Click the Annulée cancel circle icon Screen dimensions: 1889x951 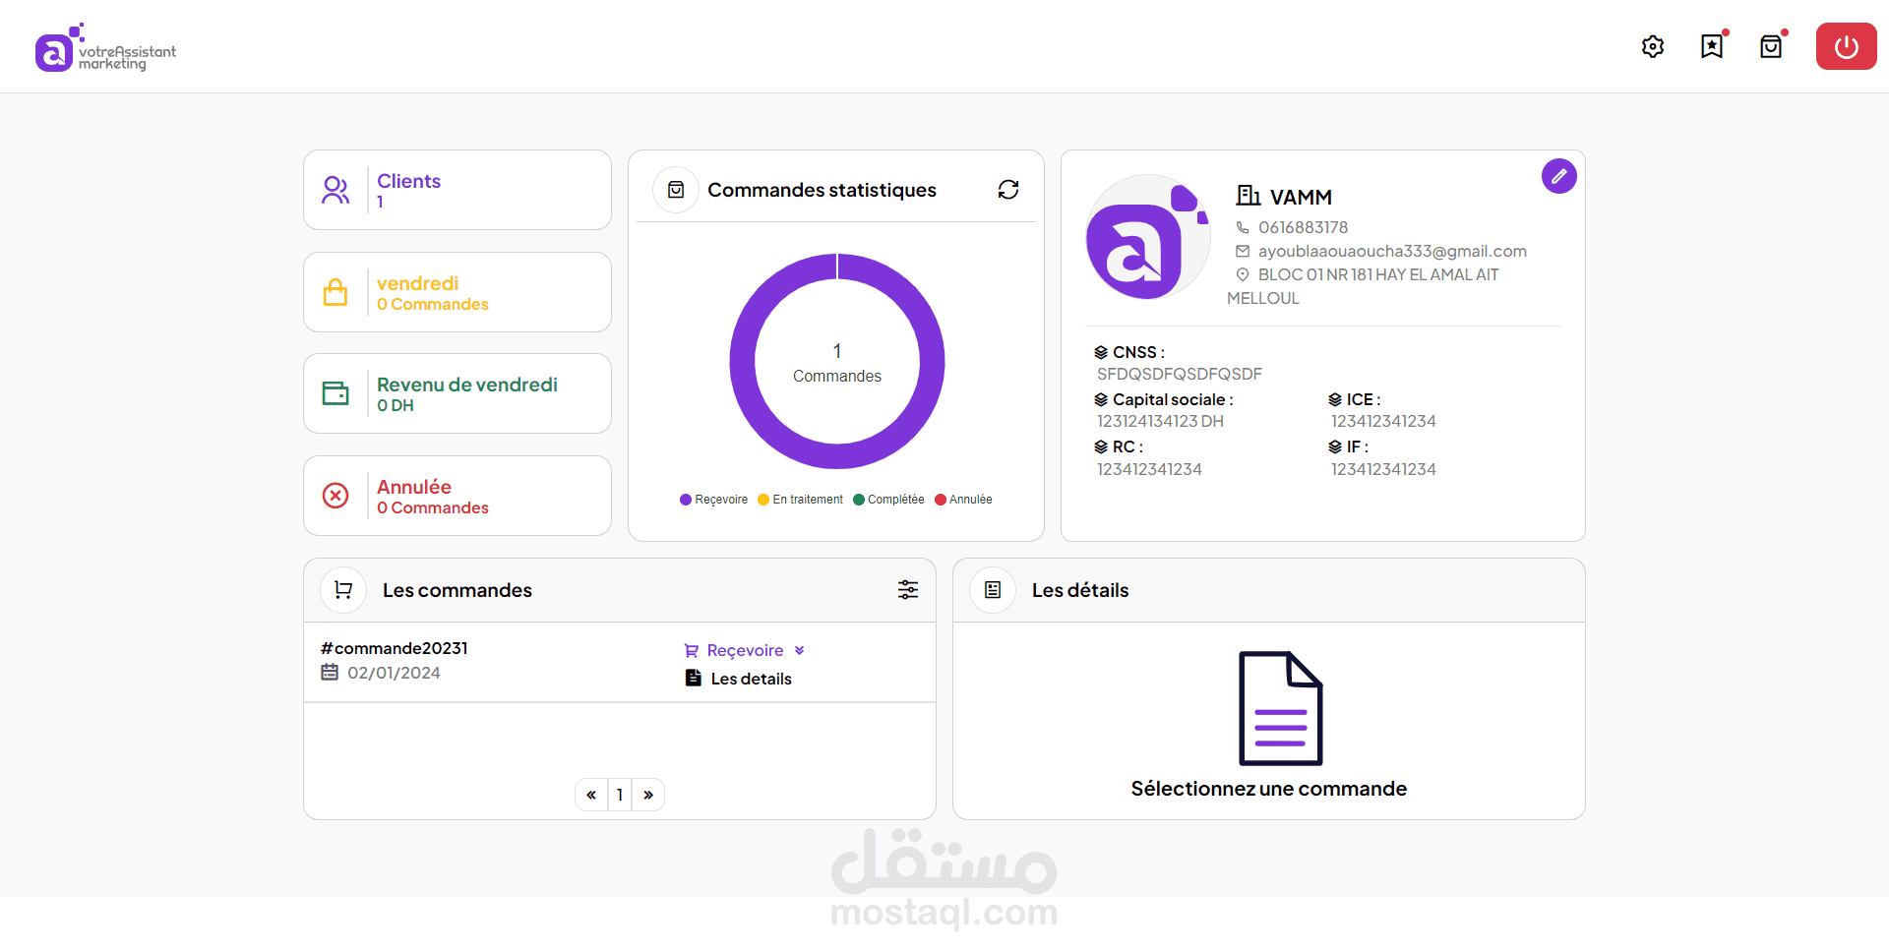(x=335, y=496)
